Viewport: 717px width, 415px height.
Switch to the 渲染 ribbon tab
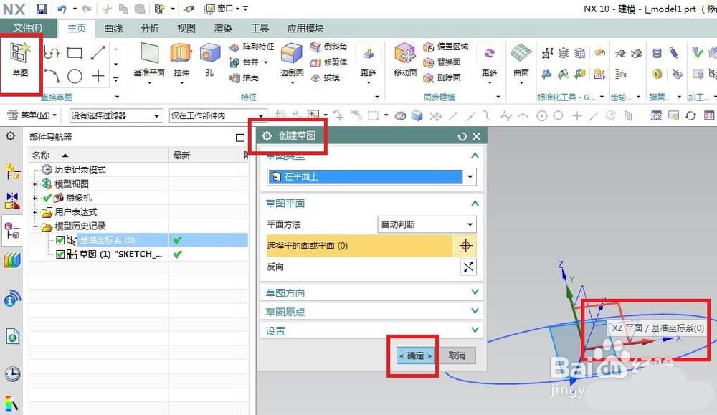[x=223, y=29]
